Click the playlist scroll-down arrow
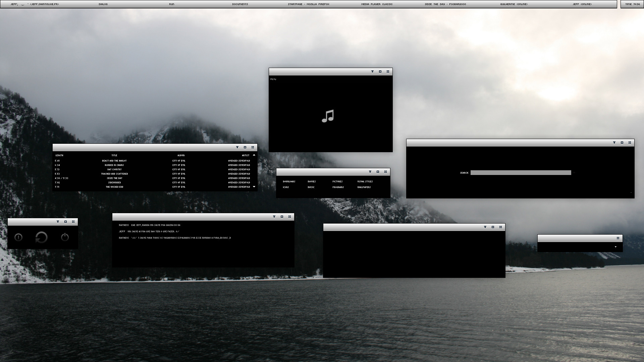This screenshot has width=644, height=362. coord(254,187)
